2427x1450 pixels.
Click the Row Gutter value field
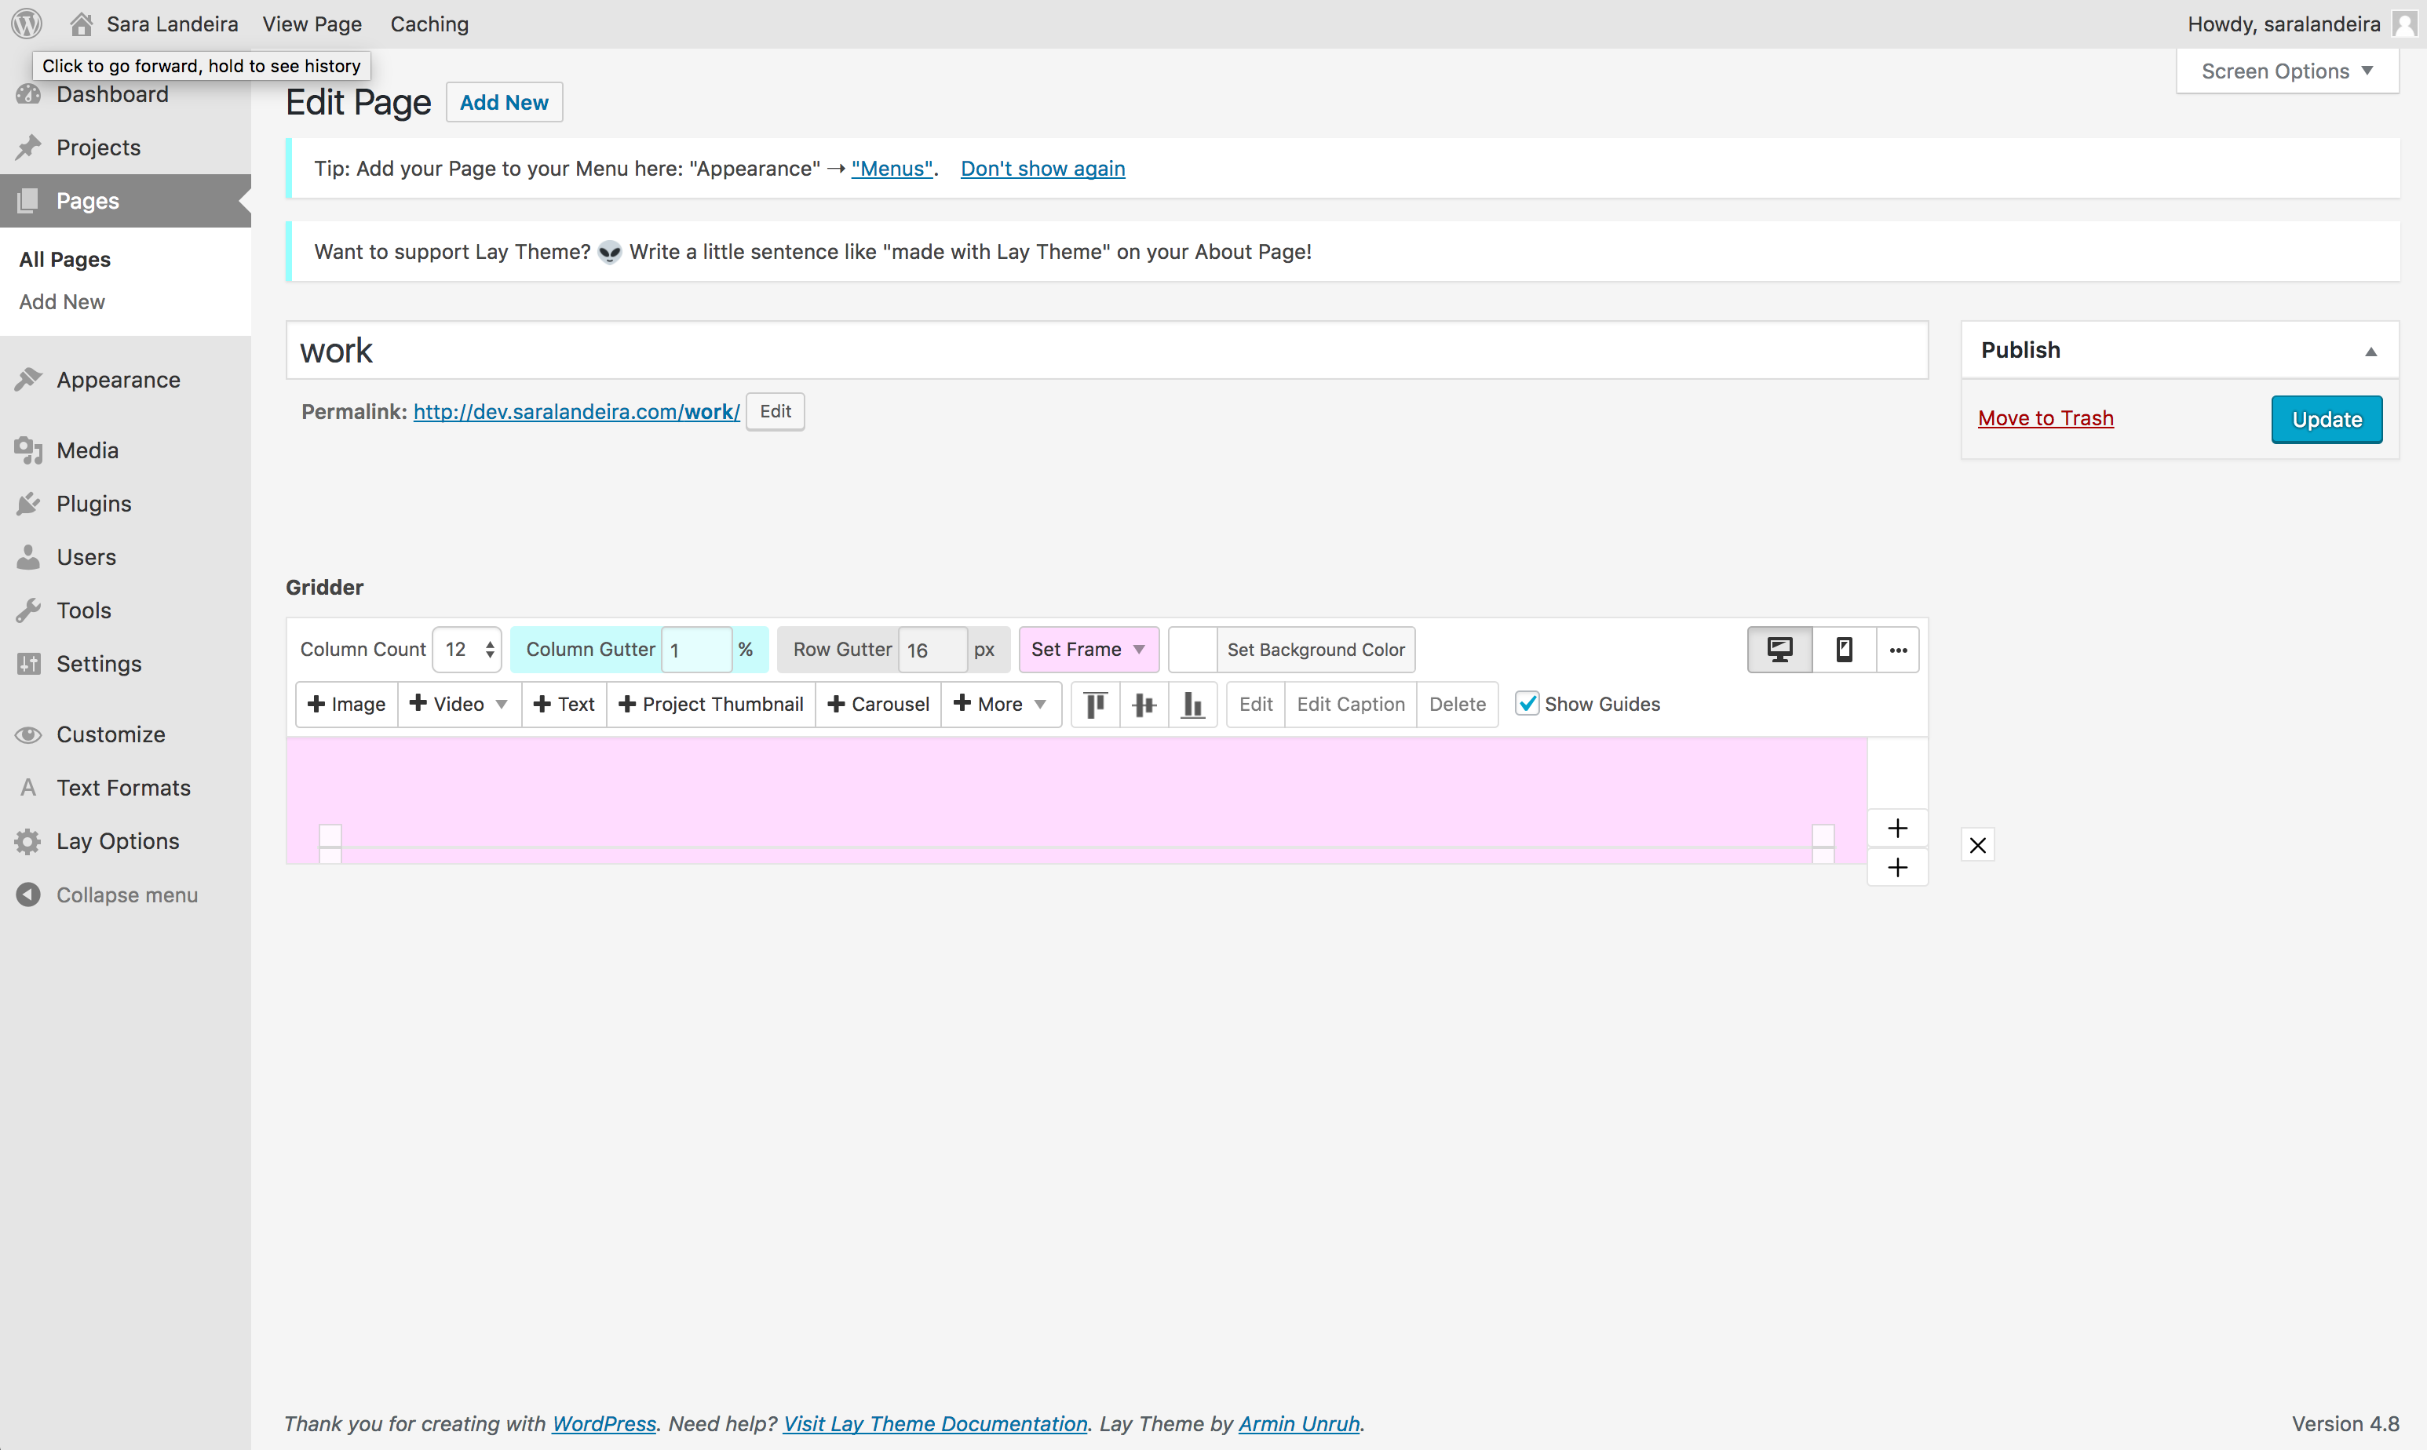932,650
